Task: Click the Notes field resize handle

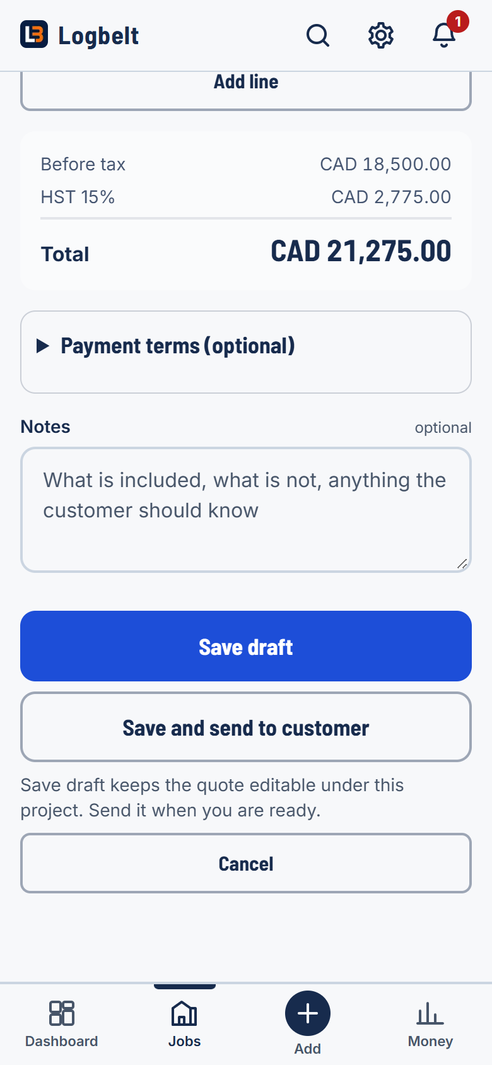Action: [x=462, y=563]
